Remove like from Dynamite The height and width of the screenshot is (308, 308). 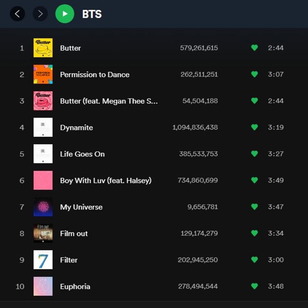pyautogui.click(x=254, y=127)
